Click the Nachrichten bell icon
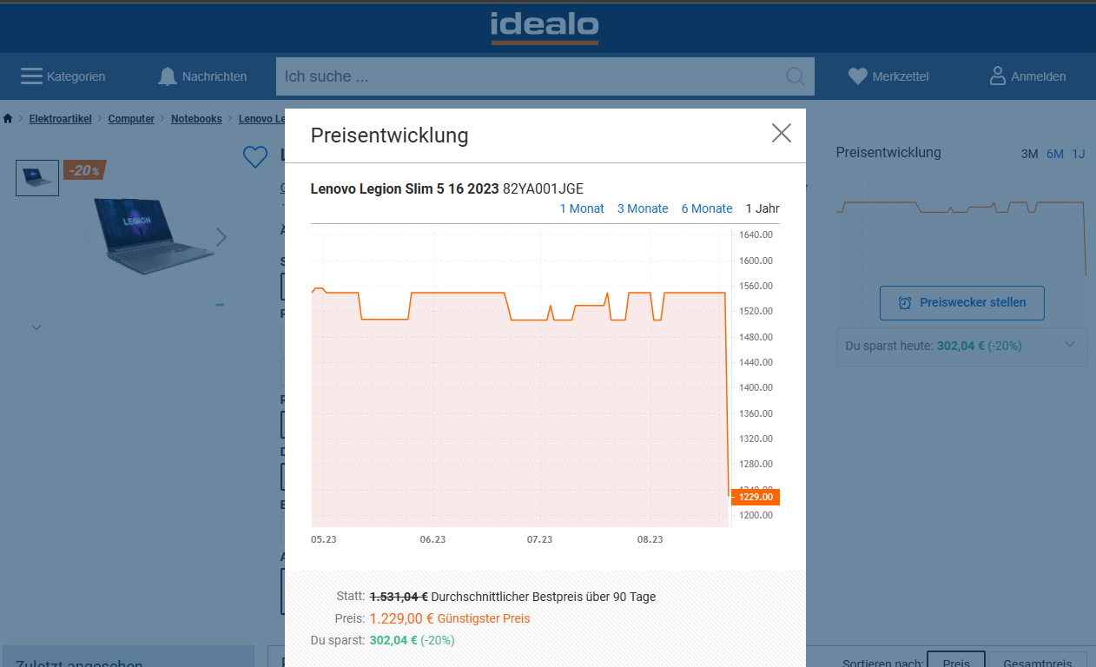Screen dimensions: 1096x667 [168, 76]
